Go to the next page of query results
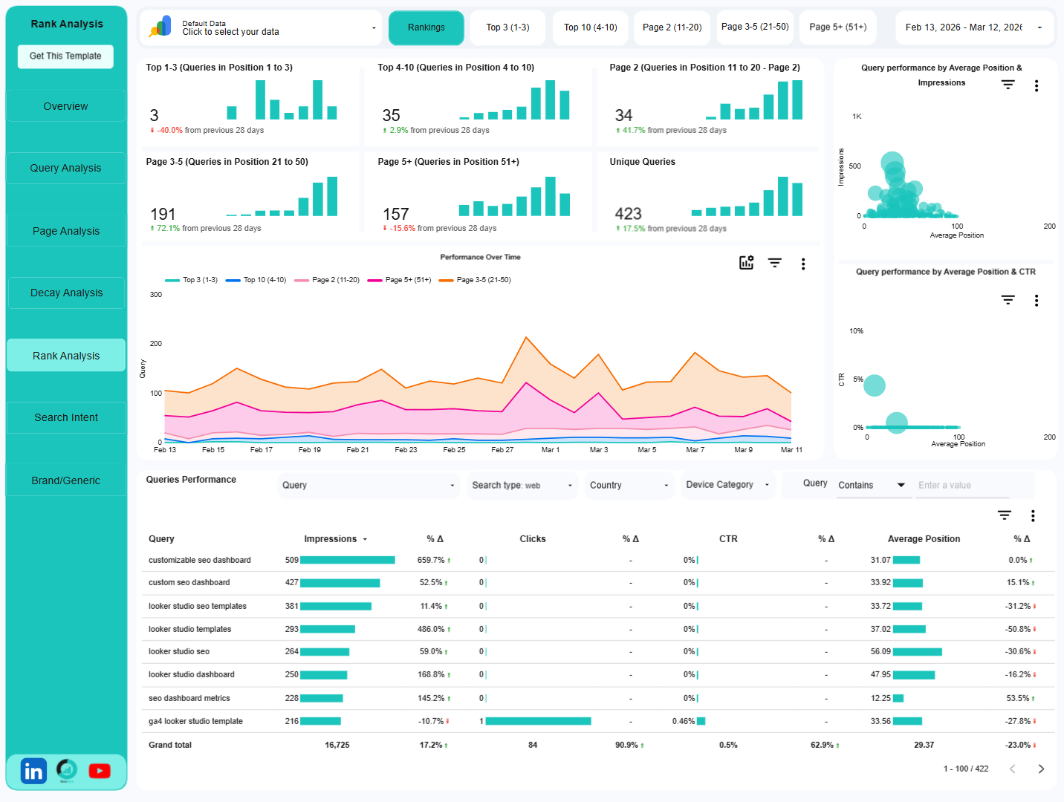The width and height of the screenshot is (1064, 802). [x=1042, y=769]
